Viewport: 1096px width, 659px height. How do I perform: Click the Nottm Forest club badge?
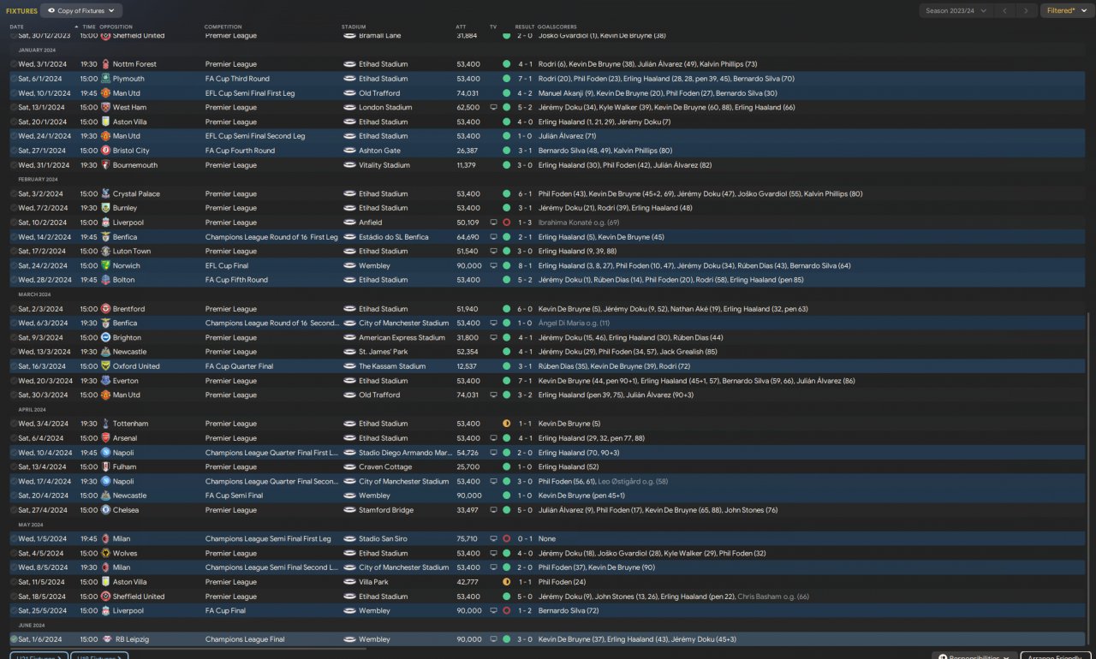(105, 64)
